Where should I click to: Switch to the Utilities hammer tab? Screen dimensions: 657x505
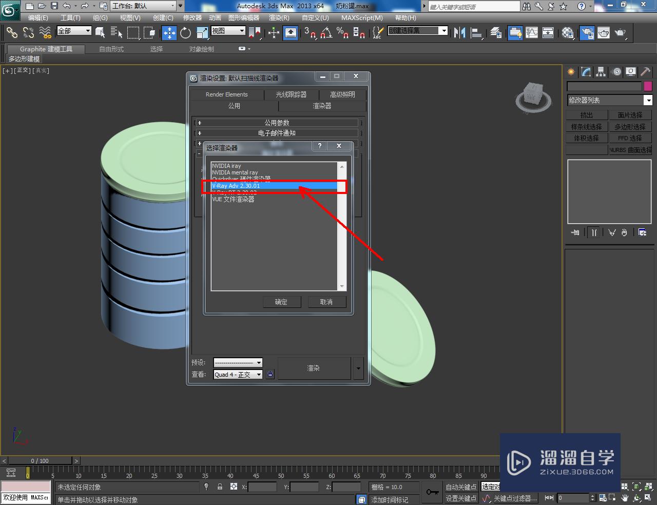tap(645, 72)
